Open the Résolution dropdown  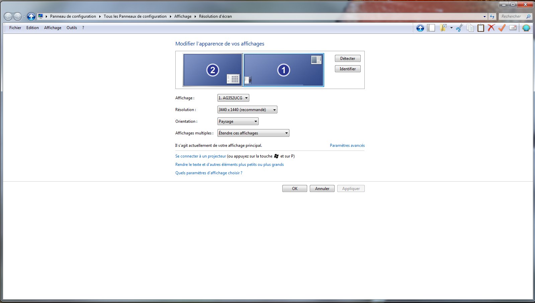247,110
